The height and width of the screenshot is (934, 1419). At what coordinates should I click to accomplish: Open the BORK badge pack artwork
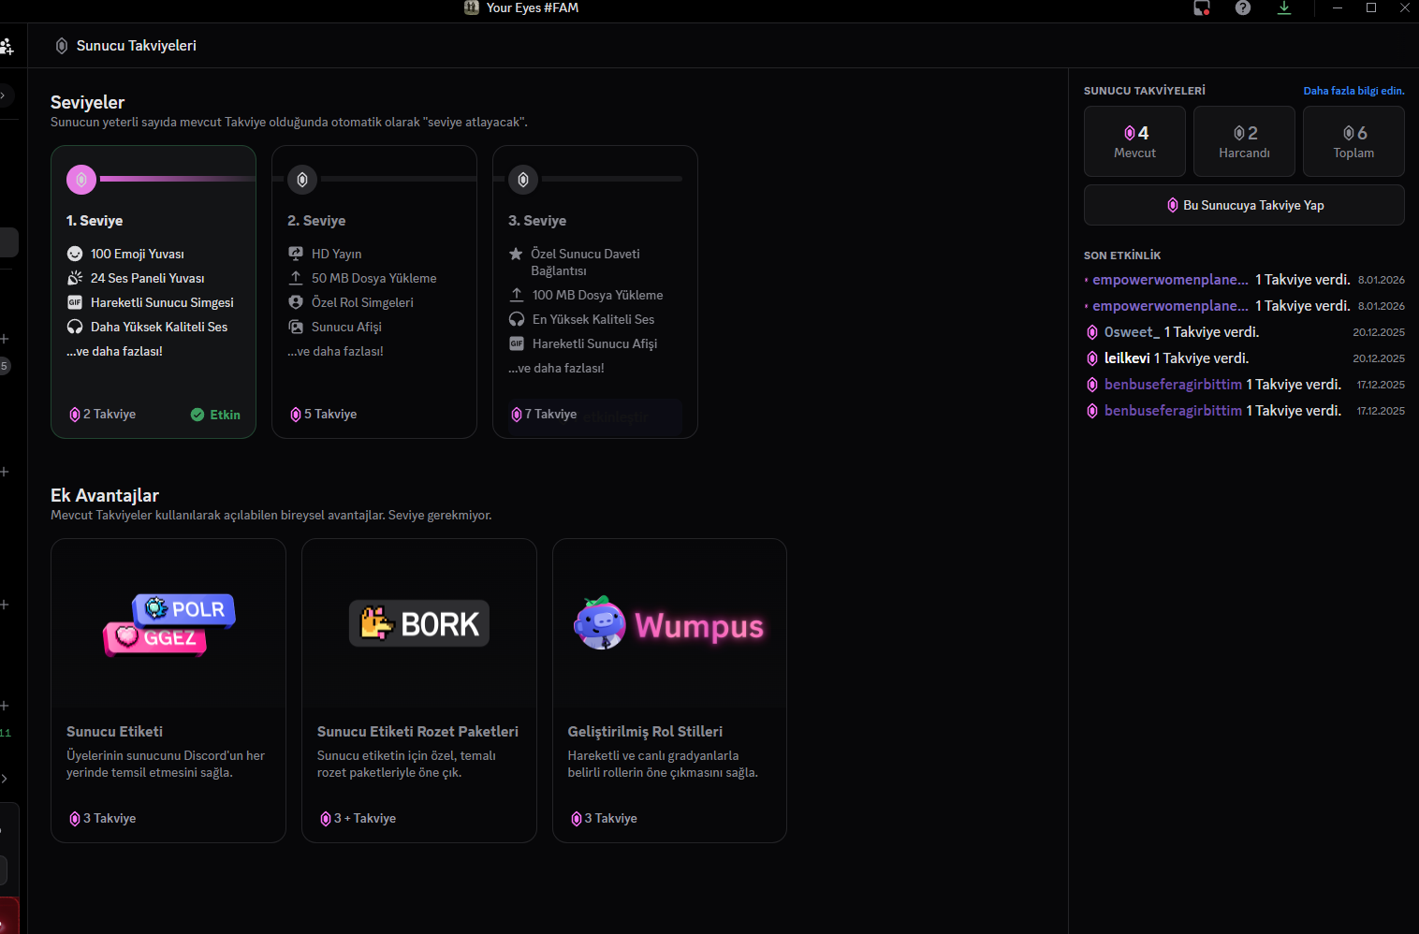point(419,623)
